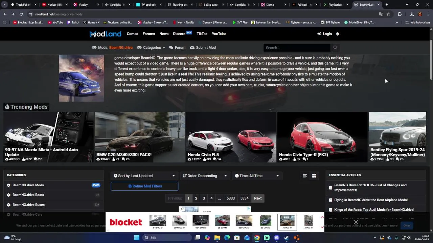The image size is (433, 243).
Task: Expand the bookmarks overflow chevron
Action: (x=396, y=23)
